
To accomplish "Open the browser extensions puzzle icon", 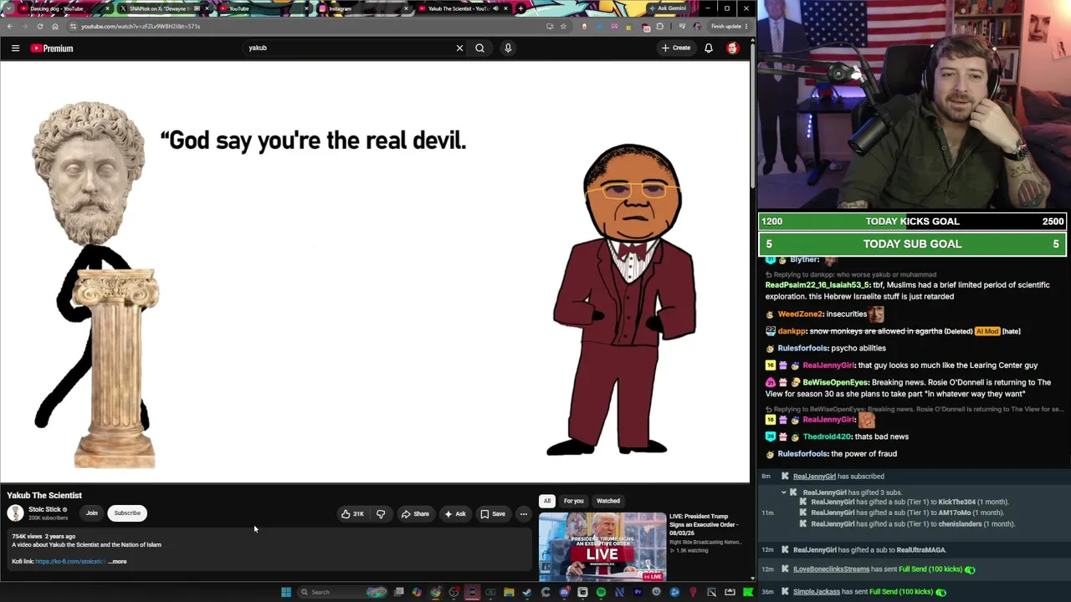I will tap(660, 27).
